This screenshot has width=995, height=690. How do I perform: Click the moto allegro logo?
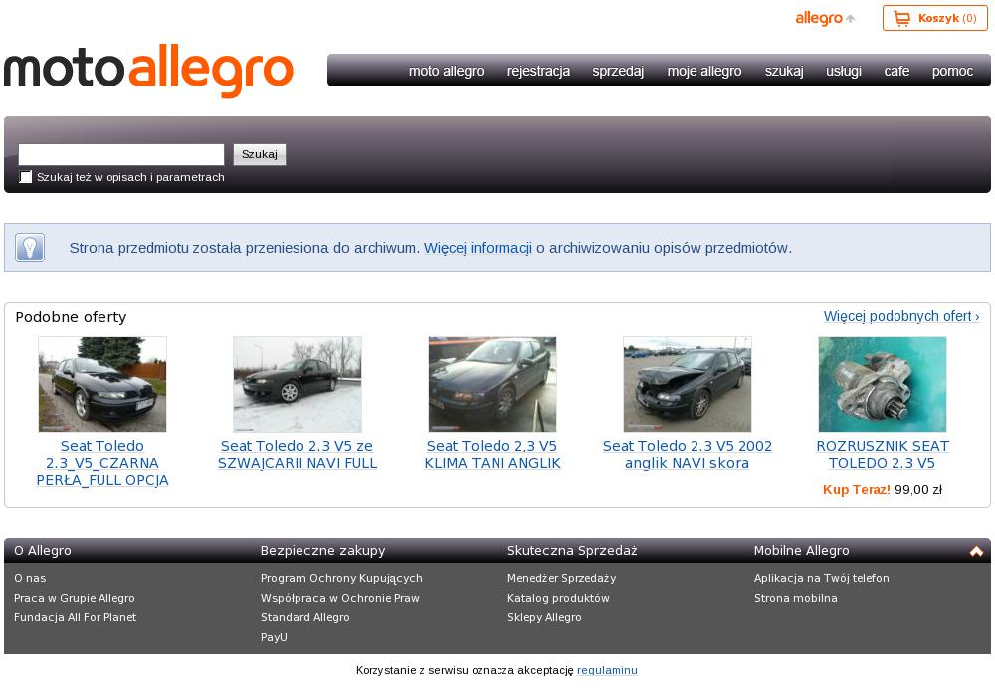pyautogui.click(x=149, y=71)
